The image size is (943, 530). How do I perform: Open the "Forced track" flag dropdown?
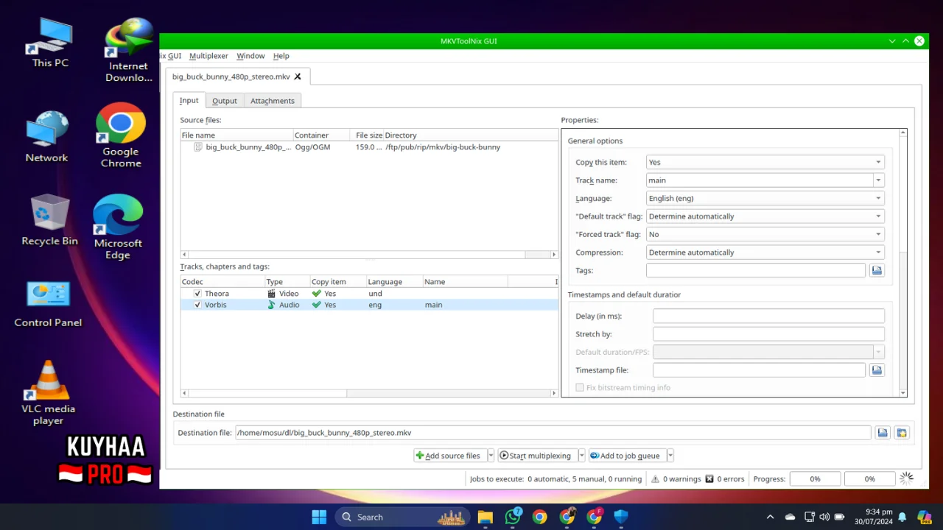pos(765,234)
